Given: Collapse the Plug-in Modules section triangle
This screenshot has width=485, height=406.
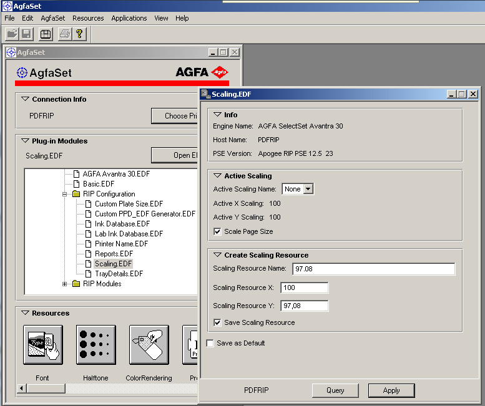Looking at the screenshot, I should 25,140.
